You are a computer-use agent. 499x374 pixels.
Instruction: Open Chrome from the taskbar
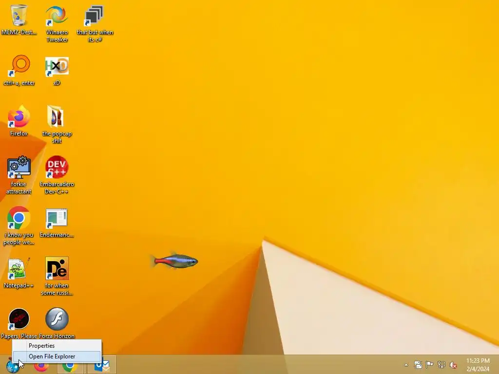(70, 366)
